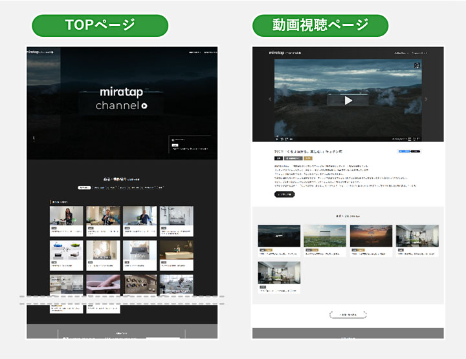
Task: Click the green TOPページ label
Action: [x=100, y=25]
